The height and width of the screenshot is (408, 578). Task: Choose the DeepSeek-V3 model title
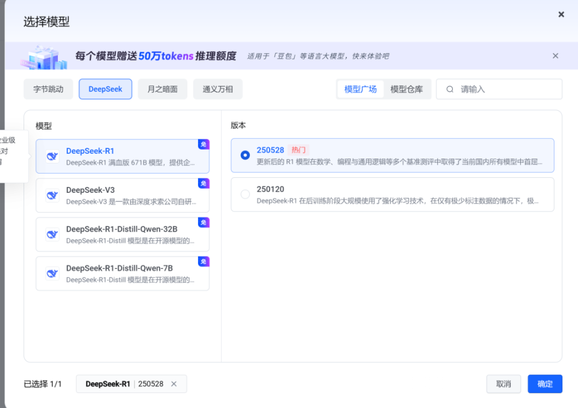click(x=90, y=190)
